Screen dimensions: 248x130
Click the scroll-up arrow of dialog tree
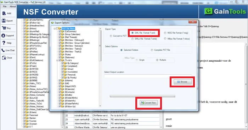[100, 29]
